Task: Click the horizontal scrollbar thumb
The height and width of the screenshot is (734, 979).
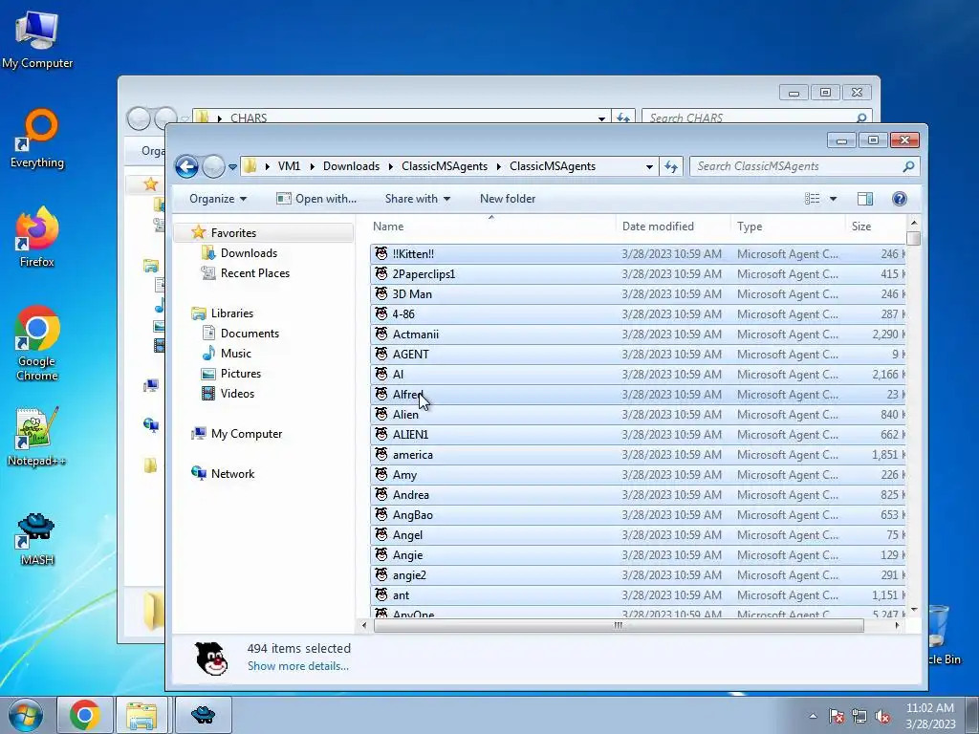Action: pos(619,625)
